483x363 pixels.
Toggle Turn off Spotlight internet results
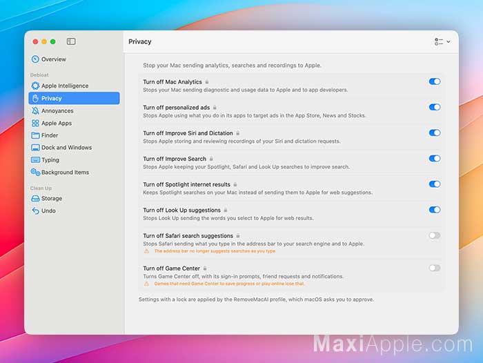434,184
